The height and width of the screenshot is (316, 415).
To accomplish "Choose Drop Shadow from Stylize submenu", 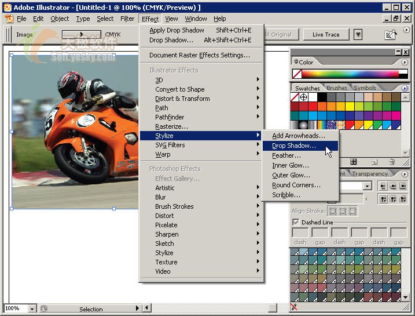I will point(294,146).
